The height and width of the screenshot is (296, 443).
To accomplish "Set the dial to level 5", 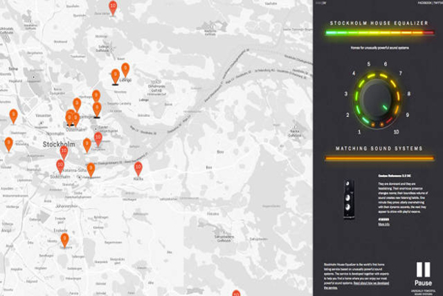I will [369, 64].
